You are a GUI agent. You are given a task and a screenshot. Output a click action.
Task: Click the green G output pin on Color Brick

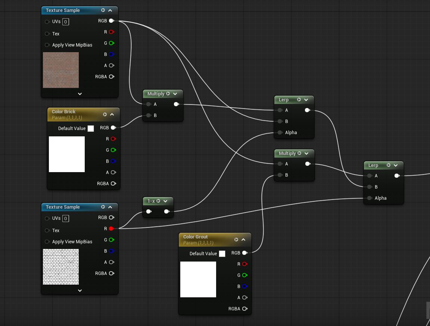[x=113, y=150]
